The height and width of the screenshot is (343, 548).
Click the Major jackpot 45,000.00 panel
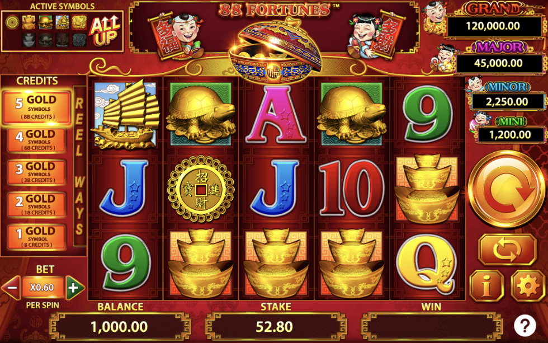click(x=498, y=63)
